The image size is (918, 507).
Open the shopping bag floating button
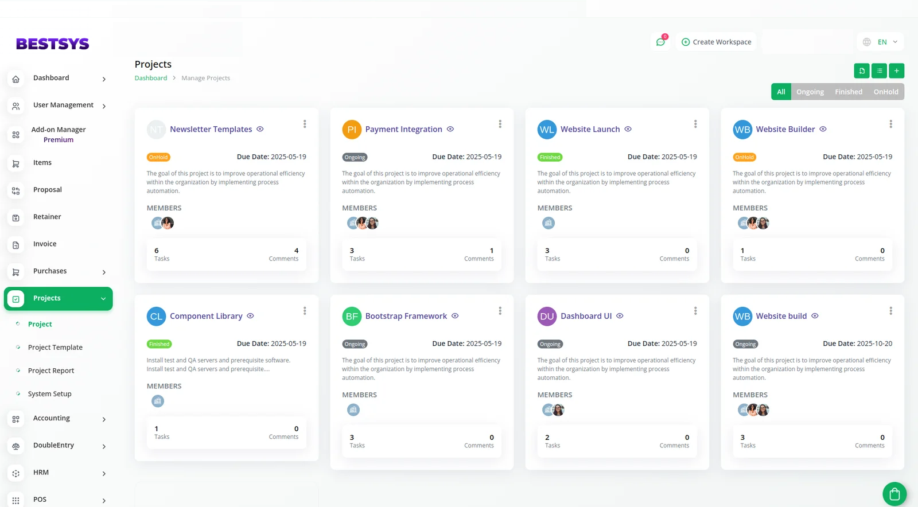point(894,493)
